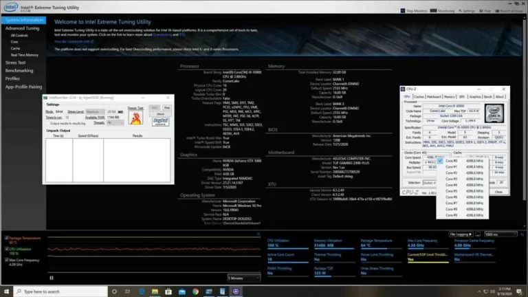Viewport: 528px width, 297px height.
Task: Click the monitor panel wrench icon
Action: click(522, 234)
